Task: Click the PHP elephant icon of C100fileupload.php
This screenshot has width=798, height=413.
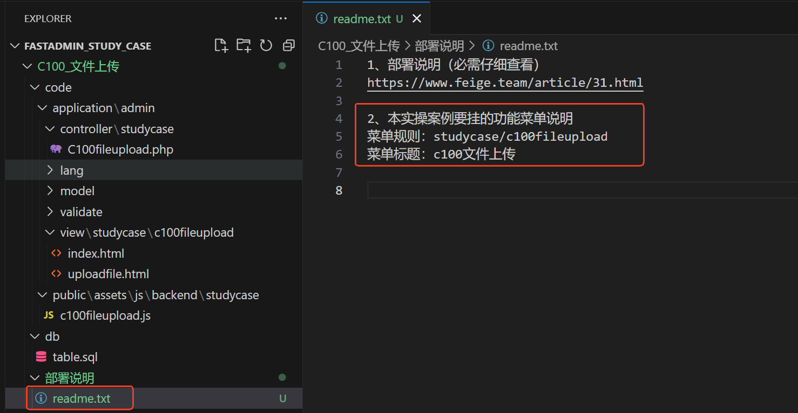Action: [56, 149]
